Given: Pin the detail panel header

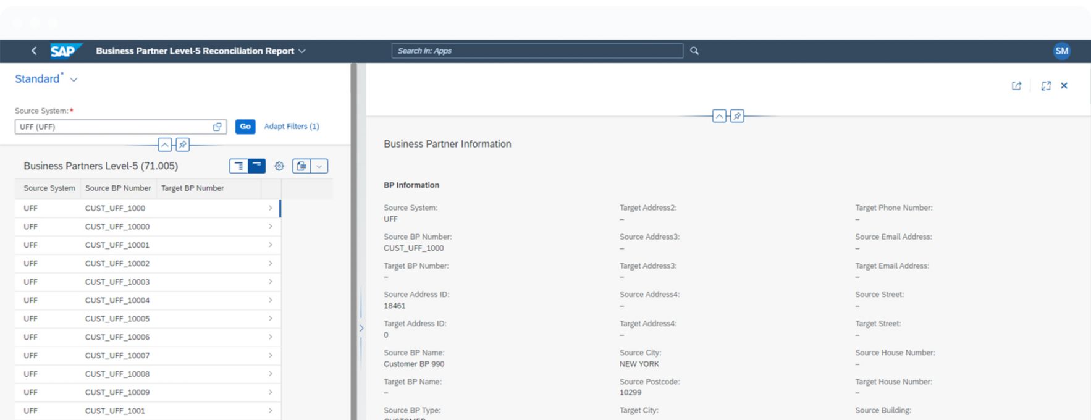Looking at the screenshot, I should pos(737,116).
